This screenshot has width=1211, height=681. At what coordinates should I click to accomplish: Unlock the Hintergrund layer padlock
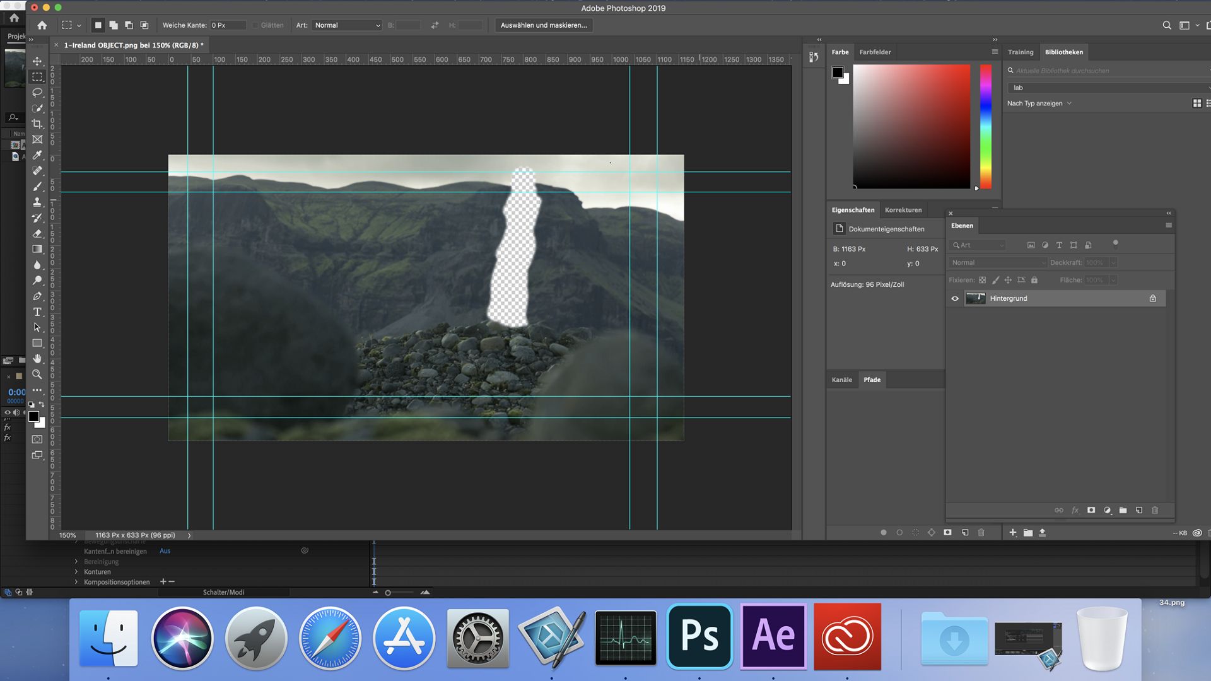click(x=1153, y=298)
